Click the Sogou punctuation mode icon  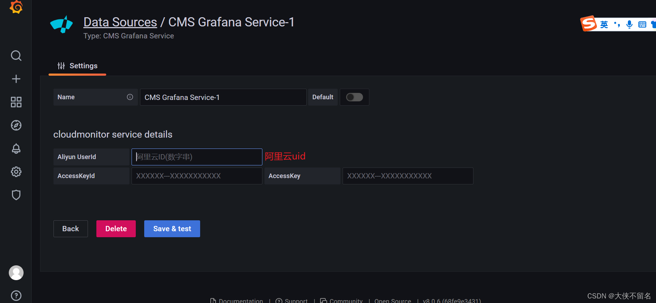617,24
